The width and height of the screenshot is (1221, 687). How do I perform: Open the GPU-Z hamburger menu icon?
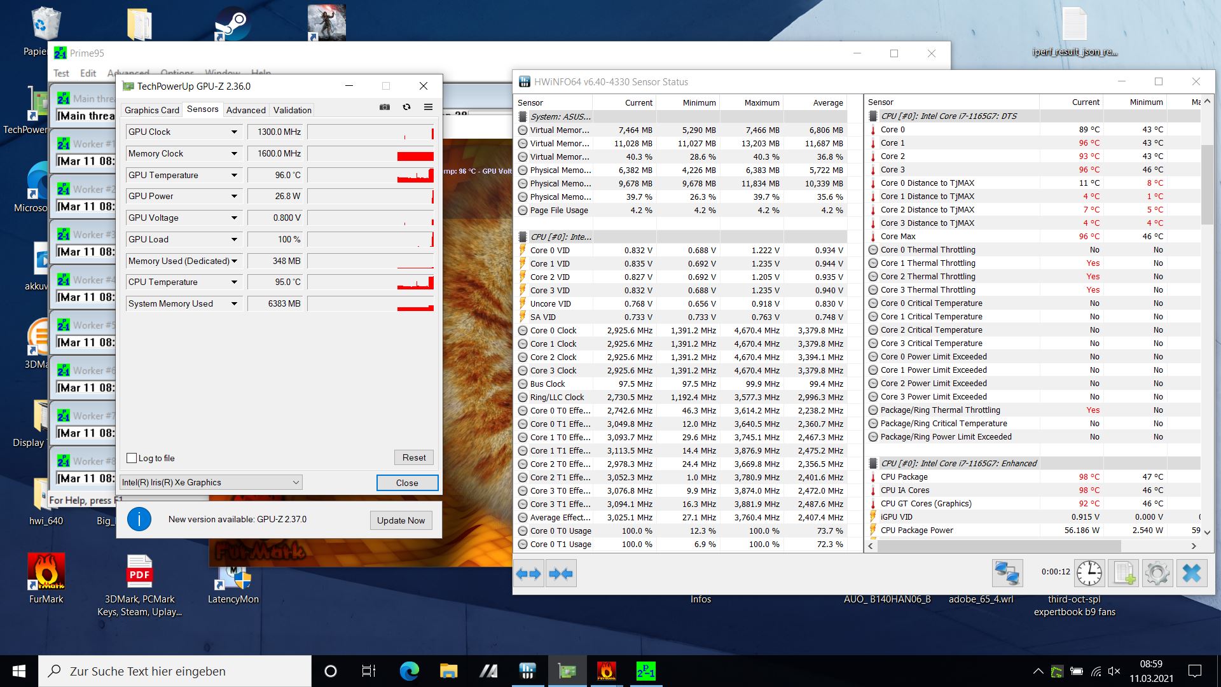click(428, 107)
